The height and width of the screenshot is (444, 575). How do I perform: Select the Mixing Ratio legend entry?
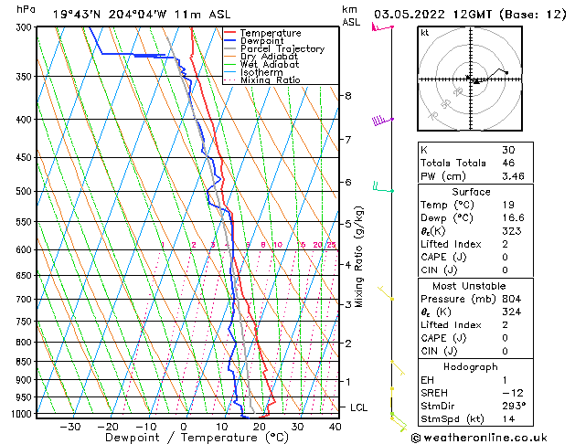[x=270, y=80]
